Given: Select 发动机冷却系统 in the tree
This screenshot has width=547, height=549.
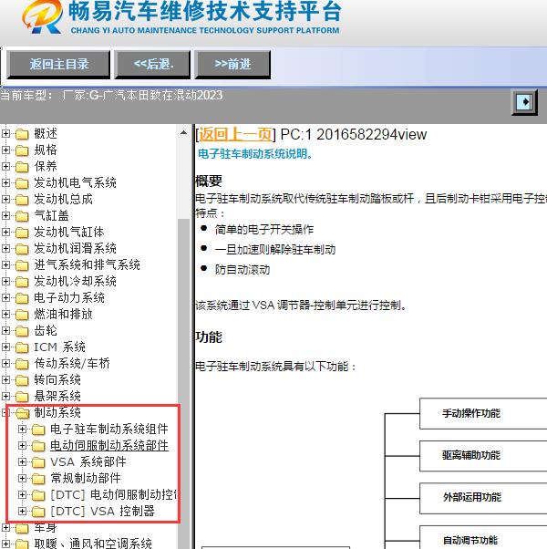Looking at the screenshot, I should [75, 282].
